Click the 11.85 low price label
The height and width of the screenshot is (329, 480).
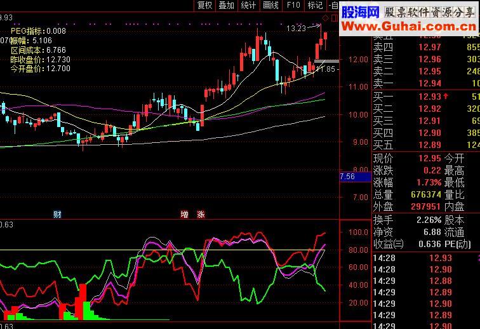(x=326, y=69)
